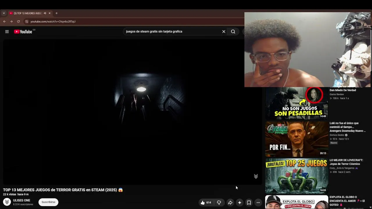Clear the search query with the X

pyautogui.click(x=224, y=32)
